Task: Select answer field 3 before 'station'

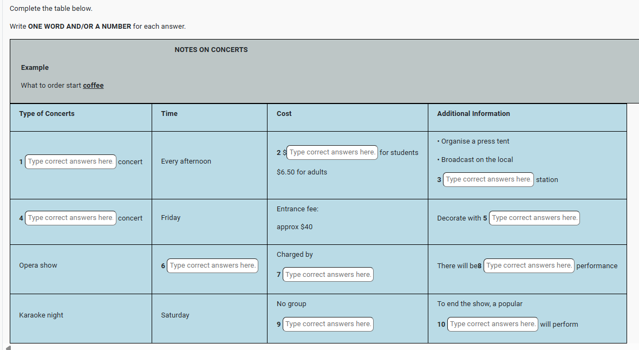Action: click(488, 179)
